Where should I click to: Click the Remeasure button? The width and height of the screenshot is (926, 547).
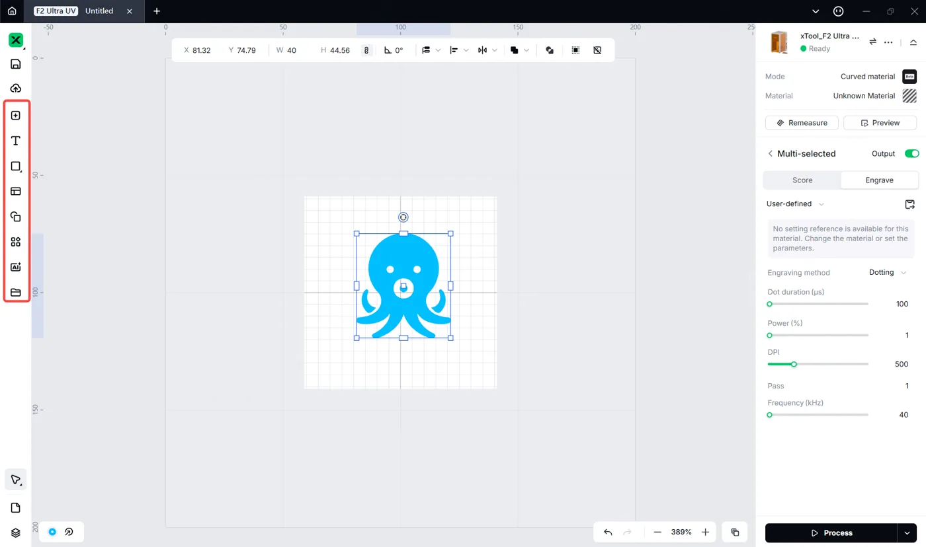[x=802, y=123]
